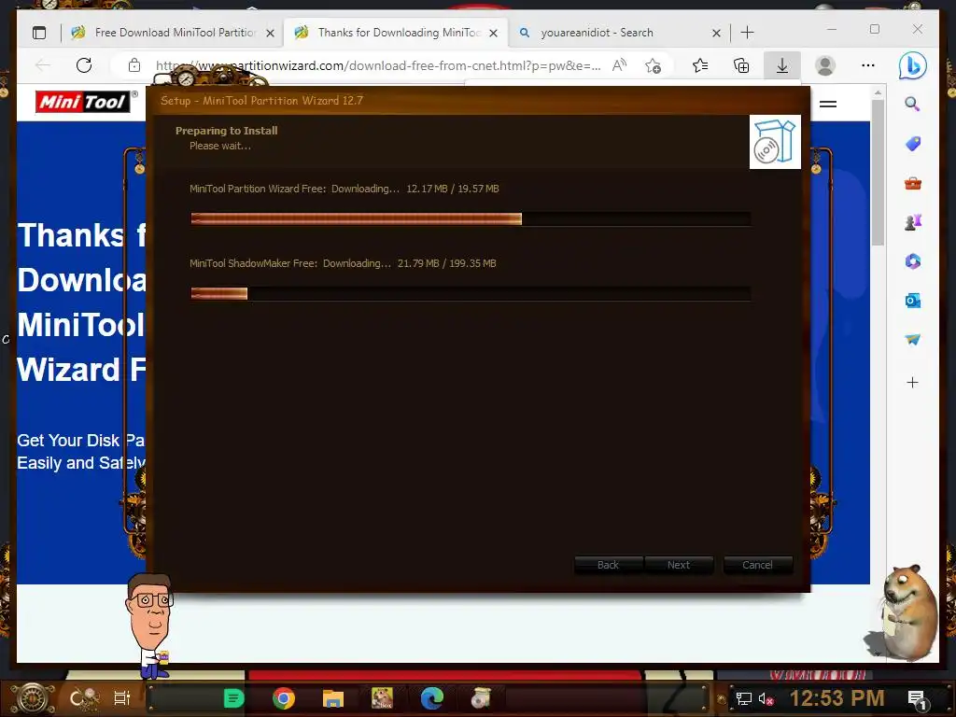Open Task View in taskbar
Viewport: 956px width, 717px height.
click(122, 698)
